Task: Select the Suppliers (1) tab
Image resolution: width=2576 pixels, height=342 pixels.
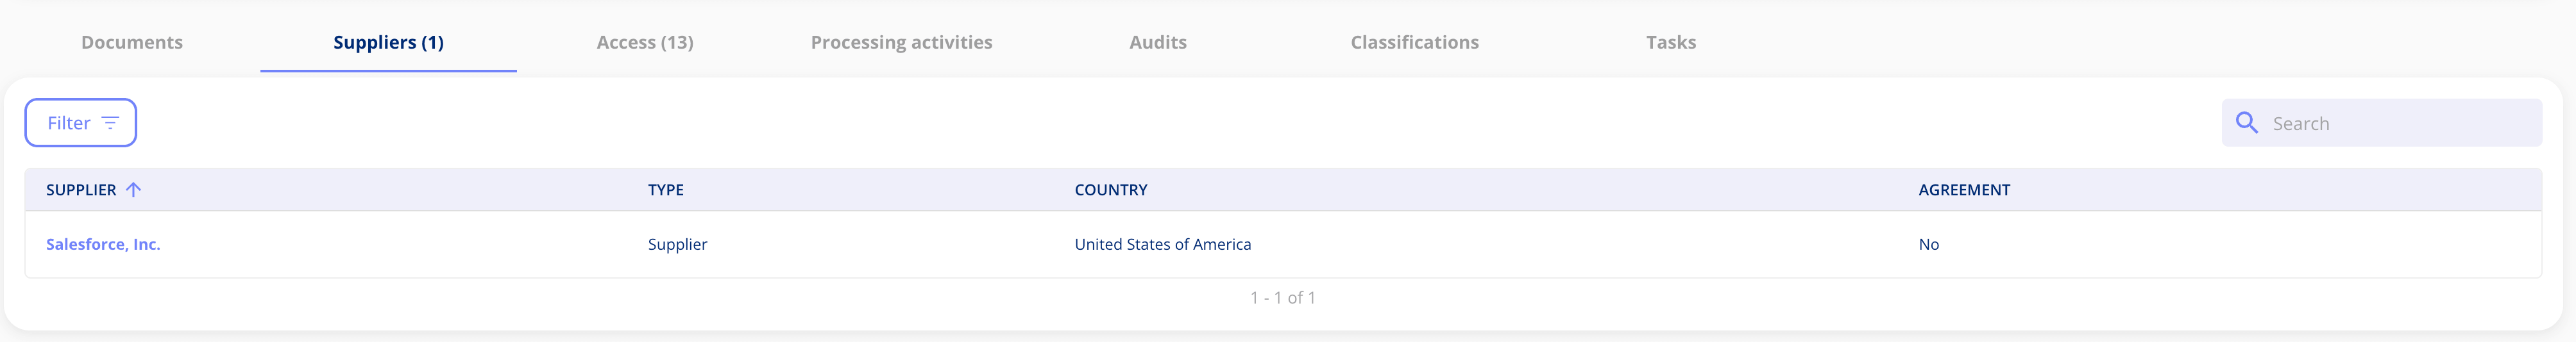Action: tap(388, 42)
